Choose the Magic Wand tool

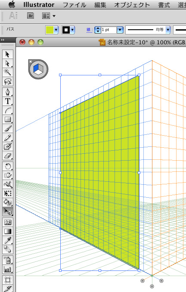8,72
